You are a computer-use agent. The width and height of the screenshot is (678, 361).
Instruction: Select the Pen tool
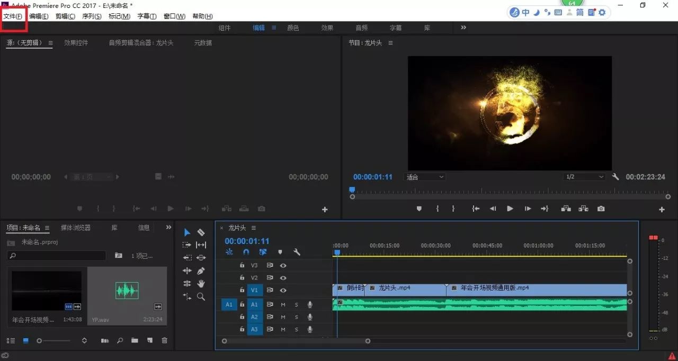pyautogui.click(x=201, y=270)
